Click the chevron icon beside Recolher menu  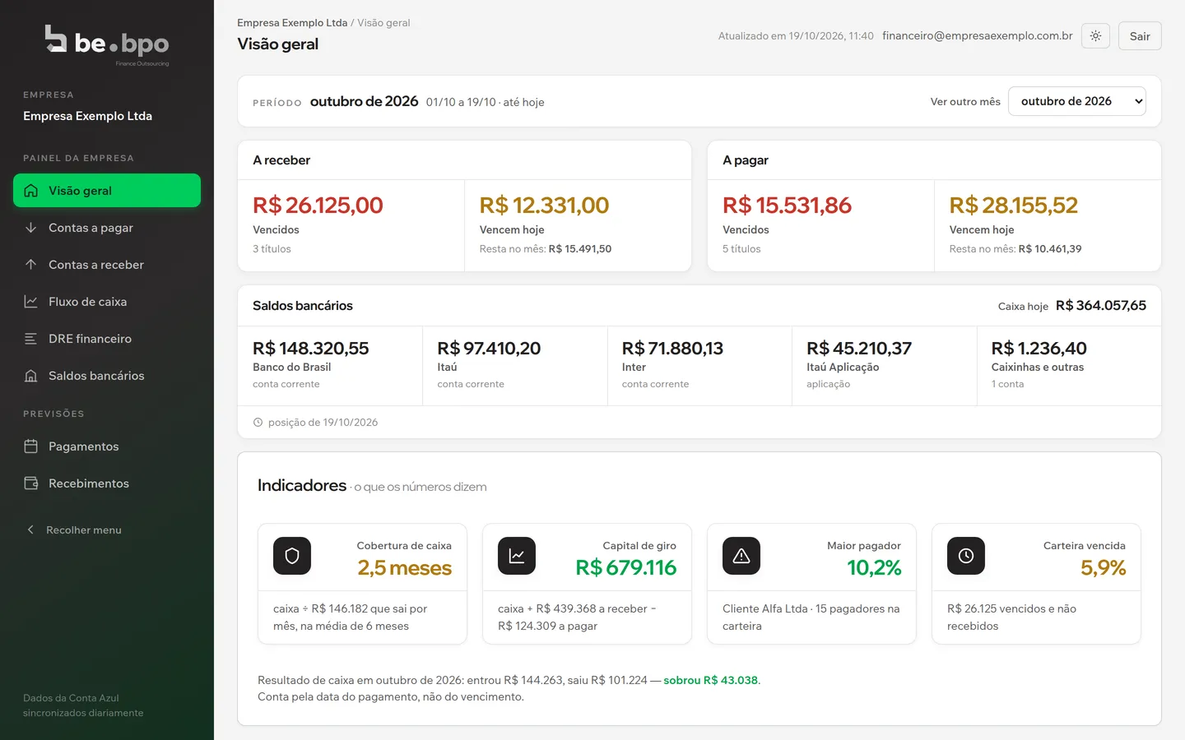click(x=30, y=530)
